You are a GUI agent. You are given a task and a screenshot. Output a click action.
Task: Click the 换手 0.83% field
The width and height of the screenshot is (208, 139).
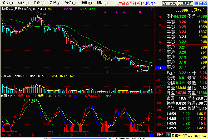point(176,103)
